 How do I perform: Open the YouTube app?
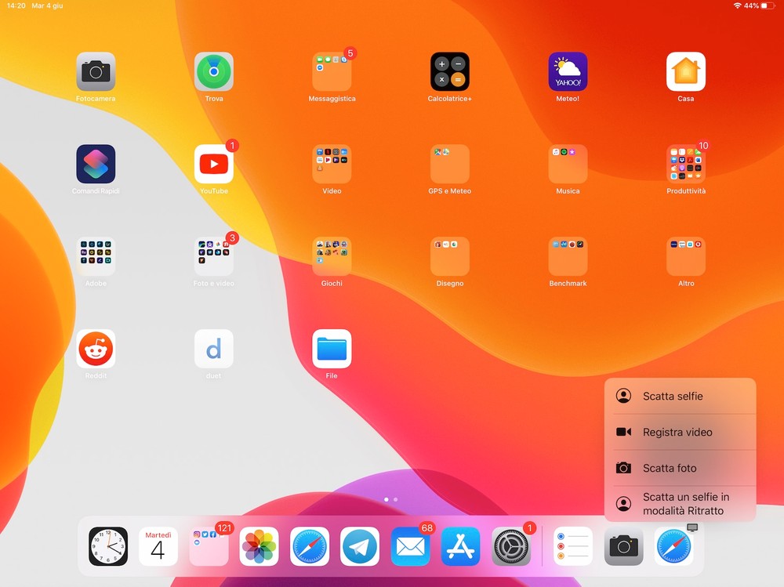pyautogui.click(x=213, y=164)
